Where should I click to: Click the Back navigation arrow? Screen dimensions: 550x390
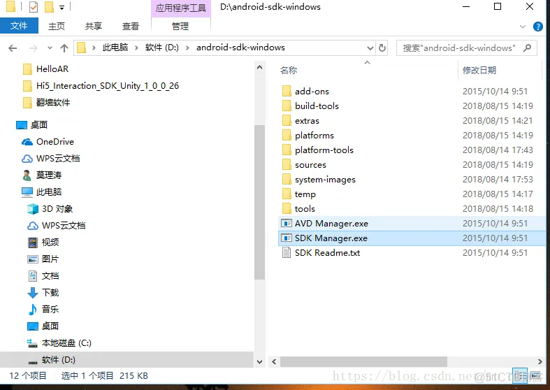click(13, 48)
